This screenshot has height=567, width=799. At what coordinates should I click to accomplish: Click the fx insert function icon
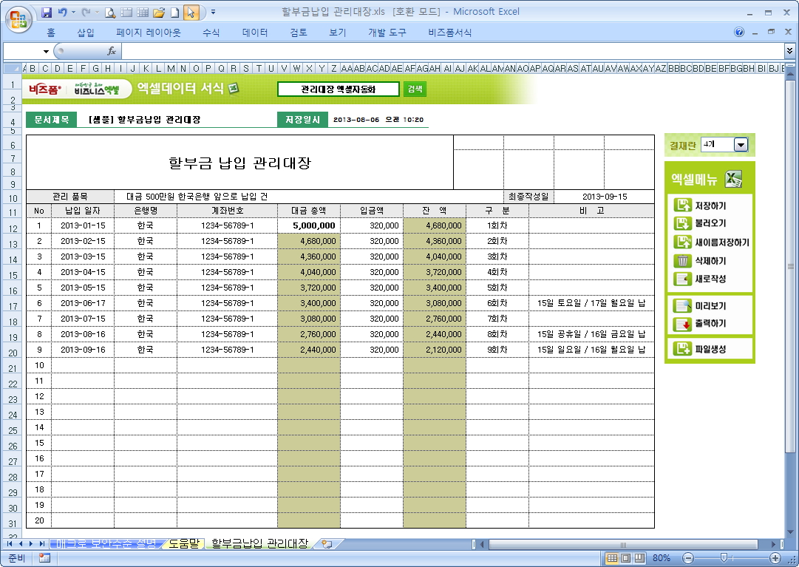pos(112,51)
